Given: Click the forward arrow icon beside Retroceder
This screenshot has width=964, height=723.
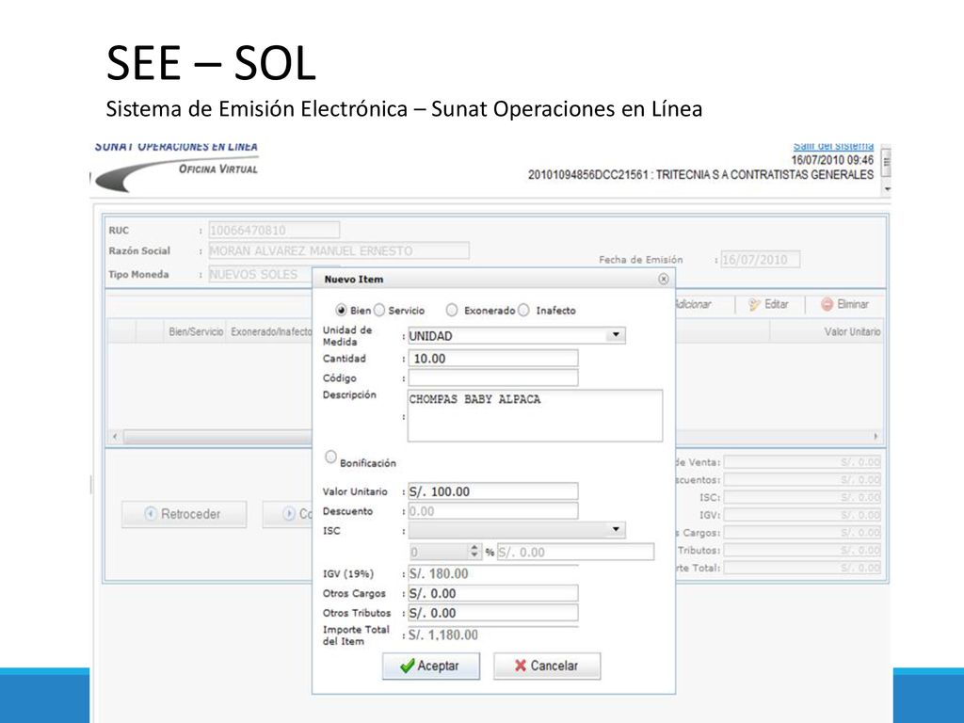Looking at the screenshot, I should pos(288,513).
